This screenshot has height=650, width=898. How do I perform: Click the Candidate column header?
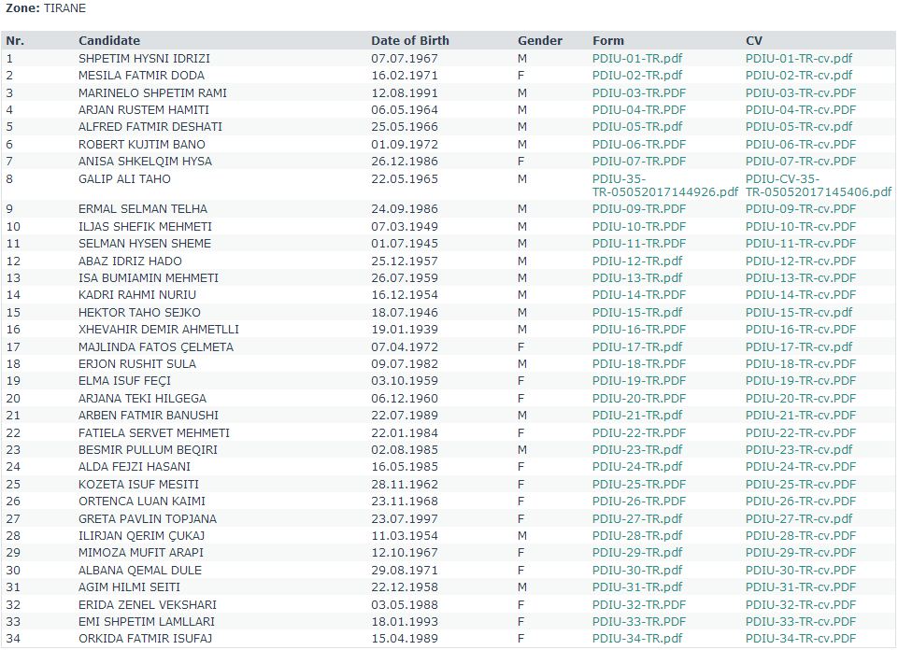click(x=109, y=41)
